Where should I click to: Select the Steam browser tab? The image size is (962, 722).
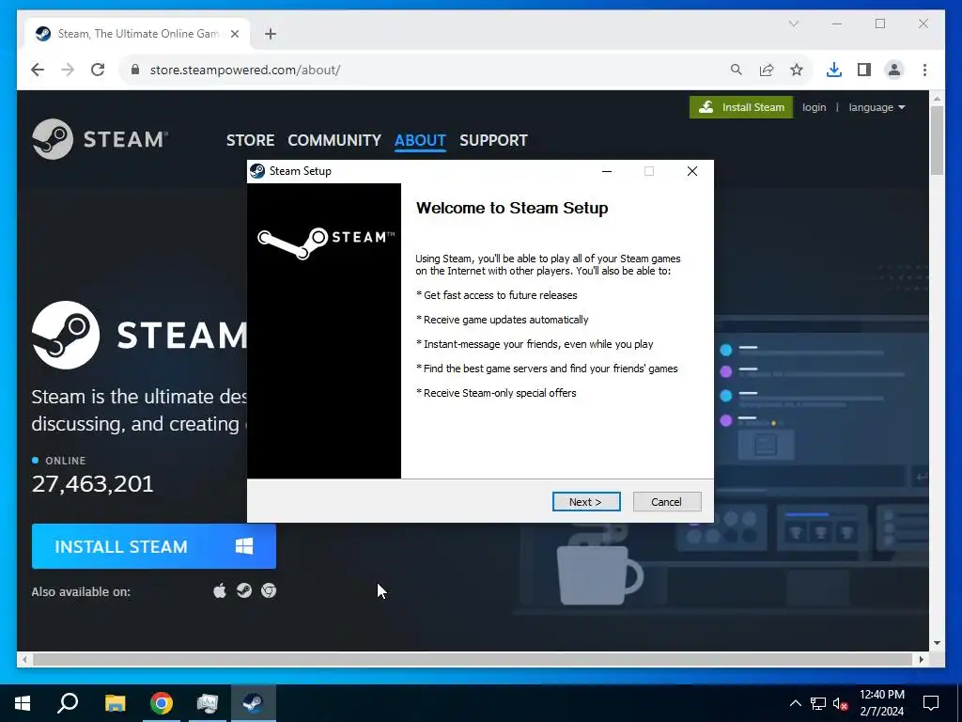point(137,34)
